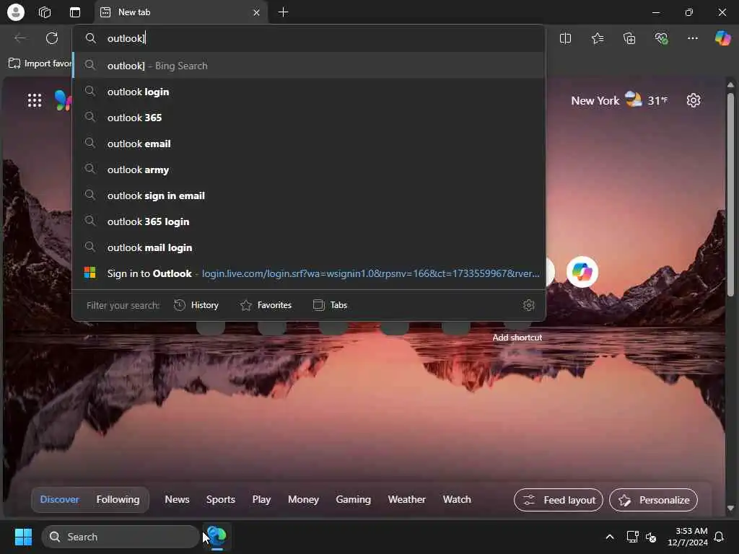Open the apps grid launcher icon
The width and height of the screenshot is (739, 554).
35,100
